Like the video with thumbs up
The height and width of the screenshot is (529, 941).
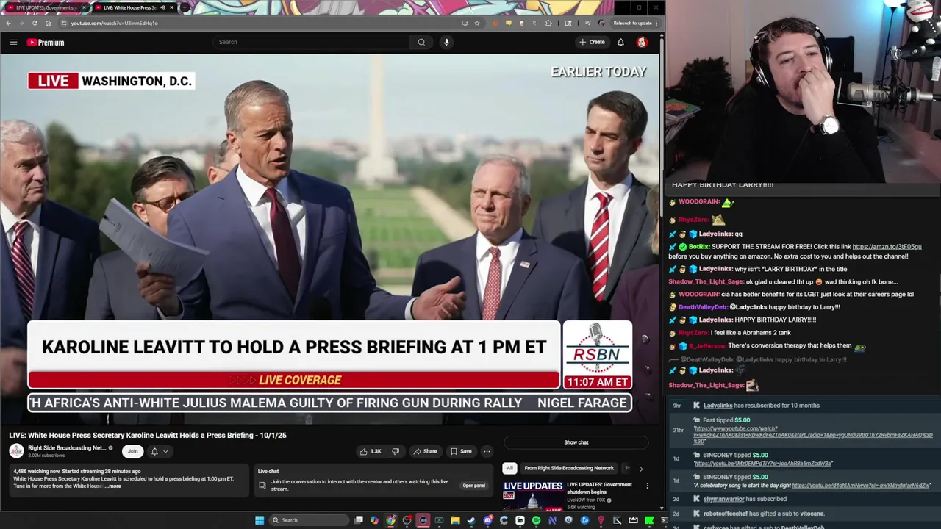pos(371,451)
